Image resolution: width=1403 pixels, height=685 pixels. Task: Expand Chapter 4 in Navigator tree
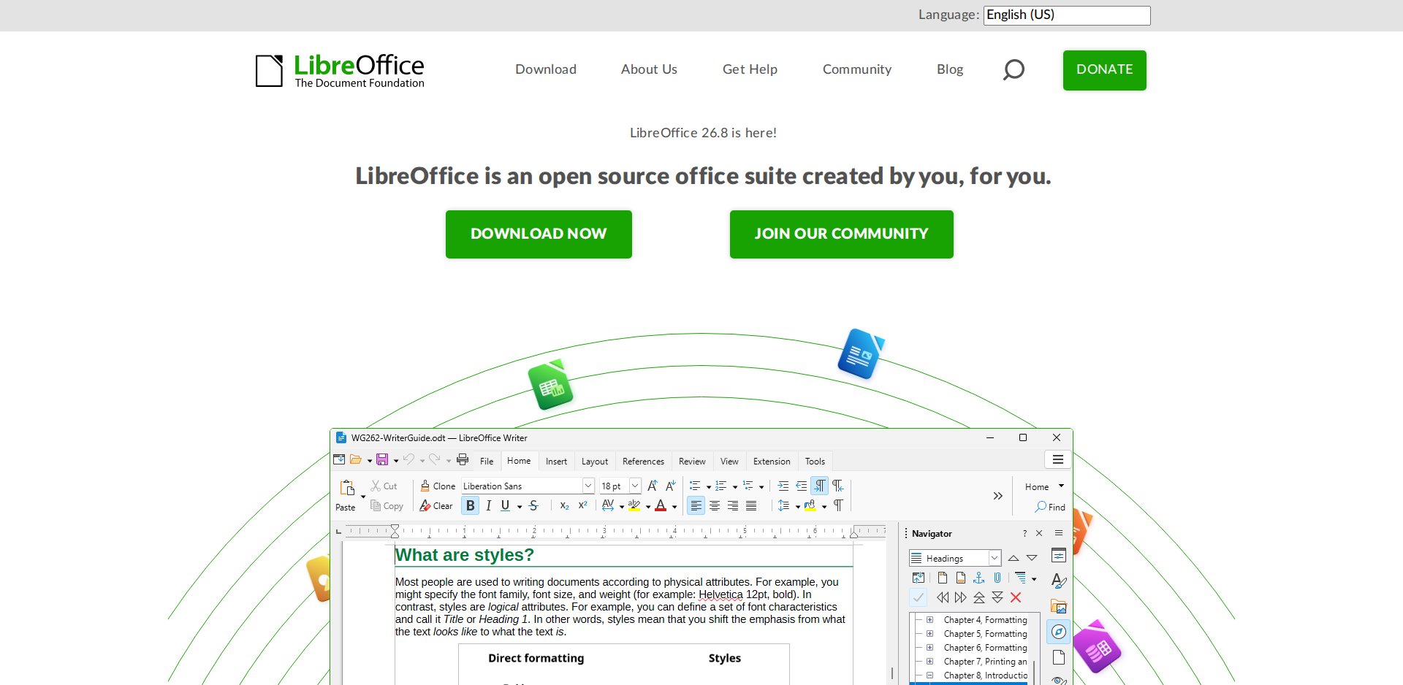click(x=929, y=619)
